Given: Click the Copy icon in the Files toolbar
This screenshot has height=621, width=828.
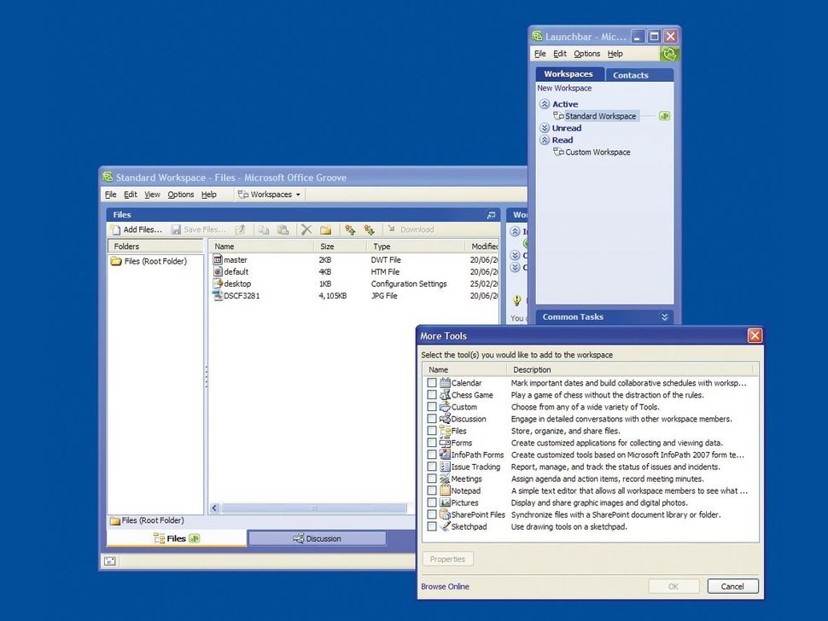Looking at the screenshot, I should (265, 229).
